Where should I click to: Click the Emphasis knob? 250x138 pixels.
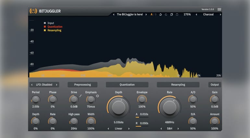tap(91, 100)
